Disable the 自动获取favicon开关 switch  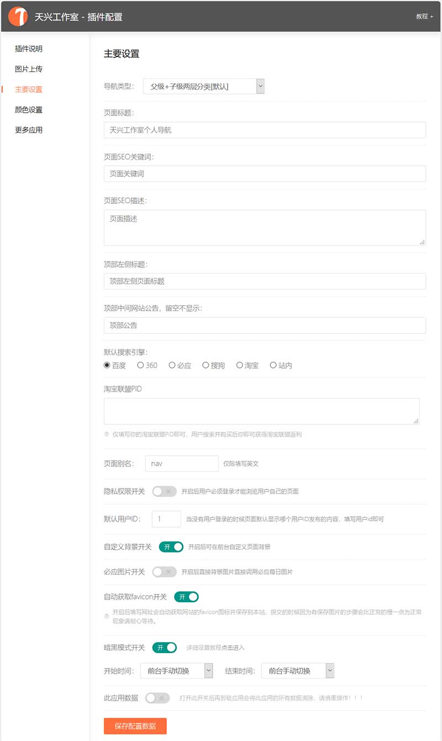pyautogui.click(x=186, y=597)
